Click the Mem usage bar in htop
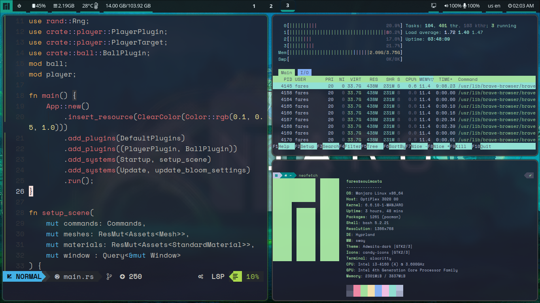This screenshot has width=540, height=303. [x=340, y=52]
